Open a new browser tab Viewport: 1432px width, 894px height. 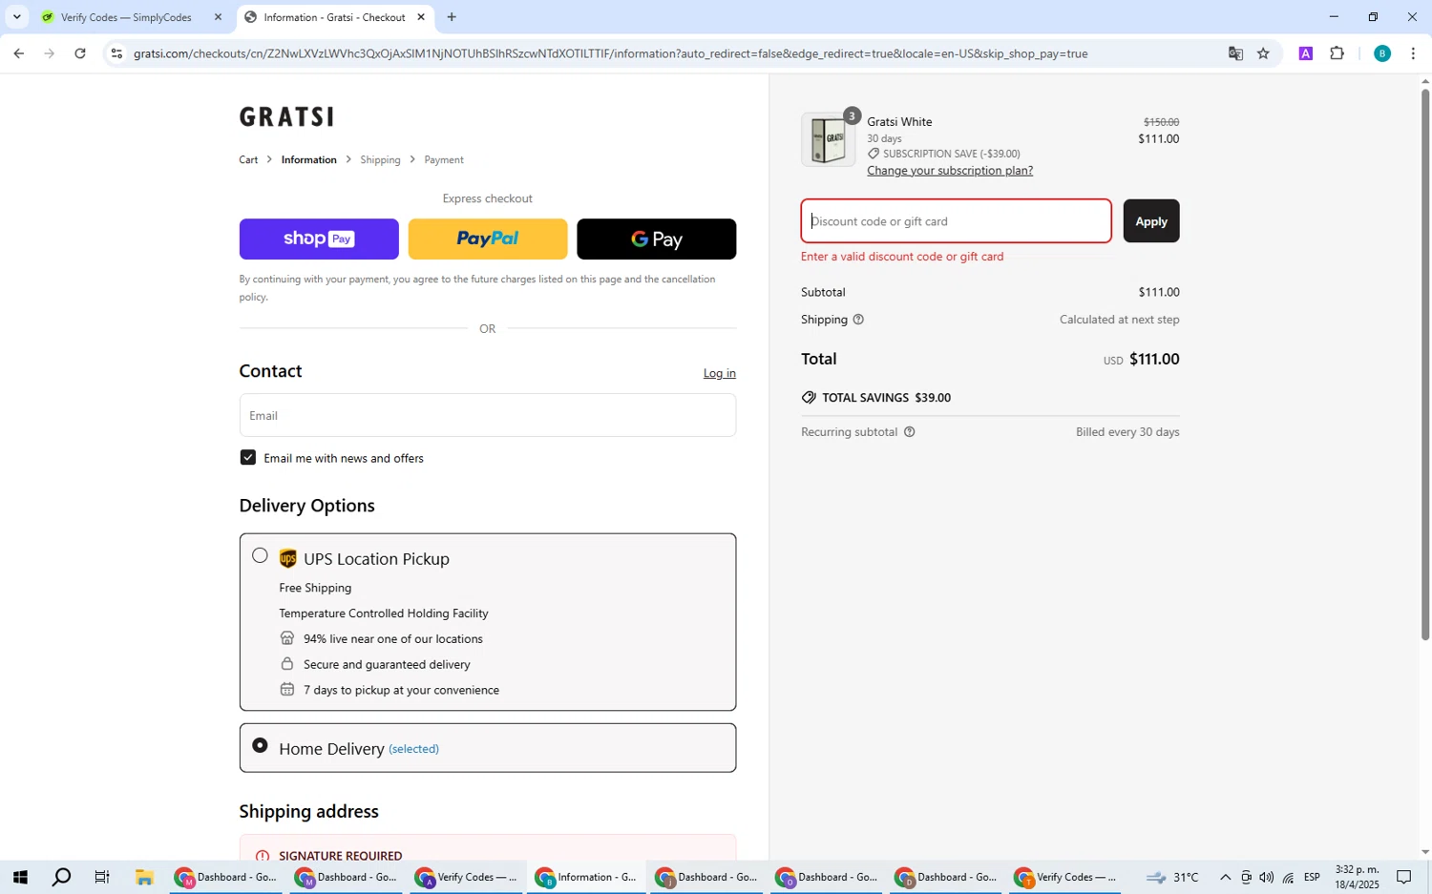point(452,17)
